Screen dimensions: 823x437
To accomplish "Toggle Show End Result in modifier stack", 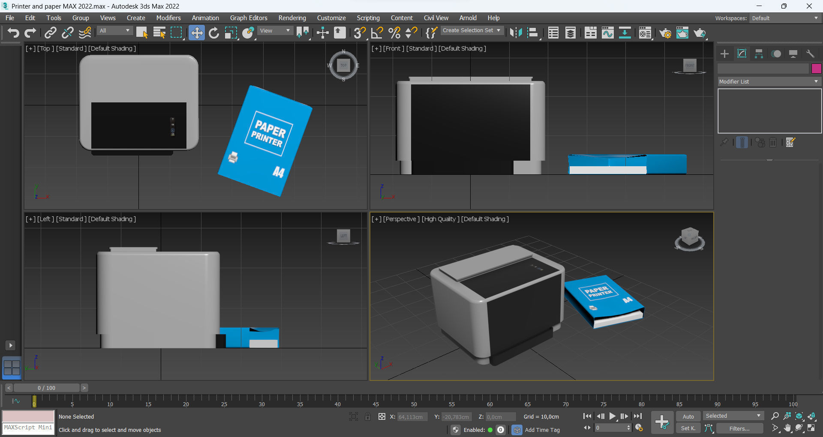I will pyautogui.click(x=742, y=142).
